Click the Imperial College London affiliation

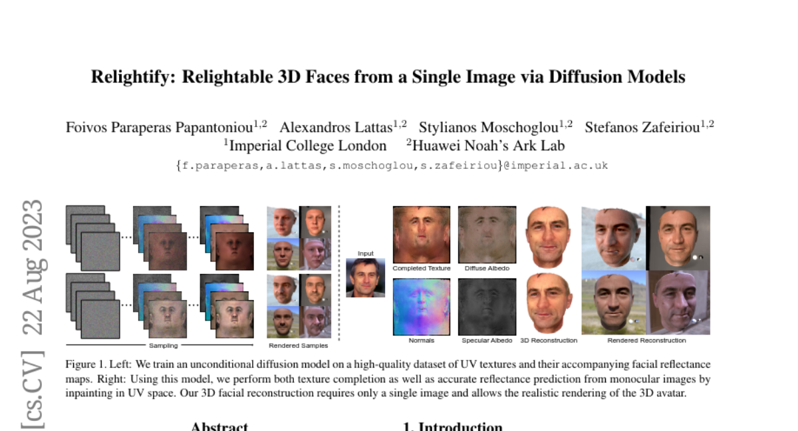click(307, 145)
